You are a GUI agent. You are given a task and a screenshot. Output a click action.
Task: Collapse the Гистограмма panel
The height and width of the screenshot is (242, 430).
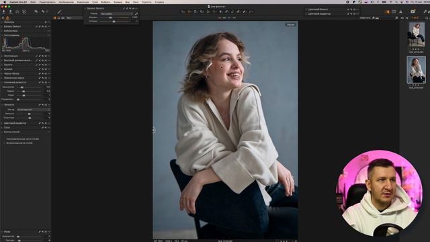pyautogui.click(x=2, y=36)
